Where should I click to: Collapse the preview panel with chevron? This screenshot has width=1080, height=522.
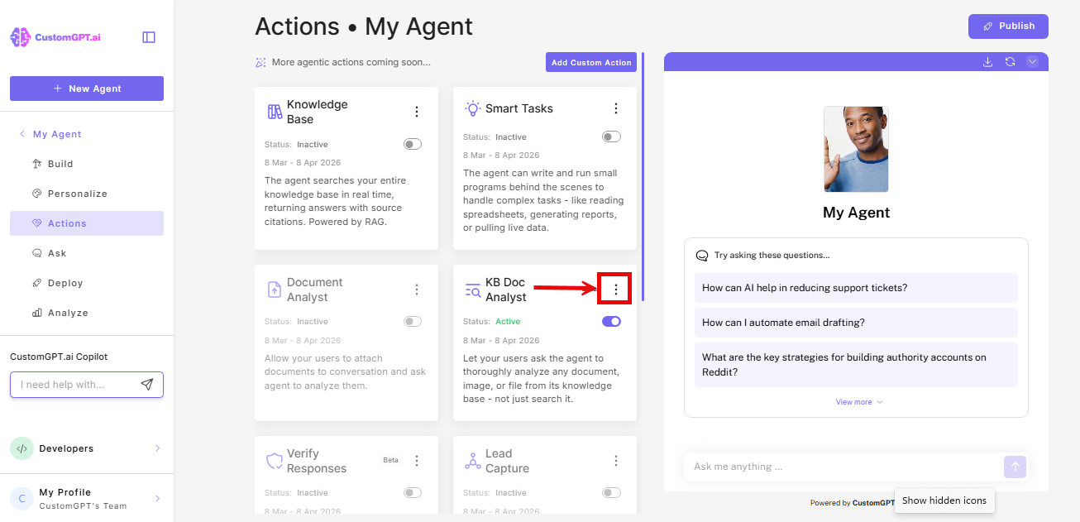coord(1032,62)
